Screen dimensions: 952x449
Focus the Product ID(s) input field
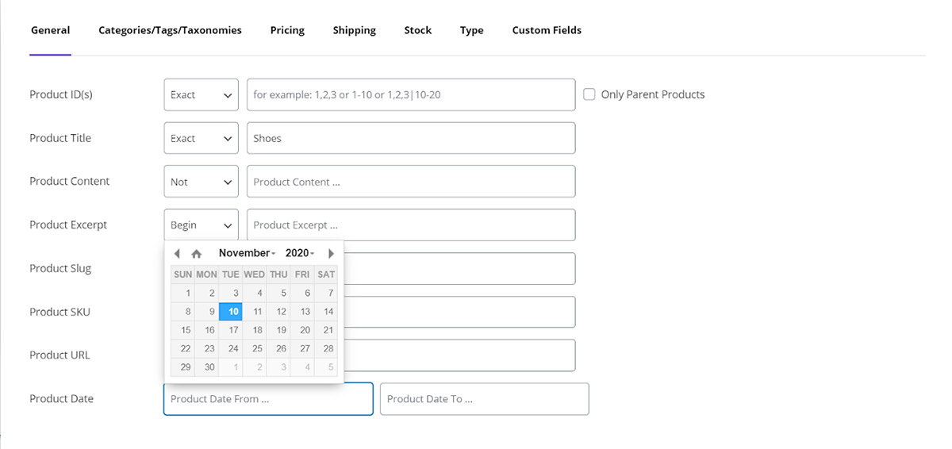tap(410, 94)
